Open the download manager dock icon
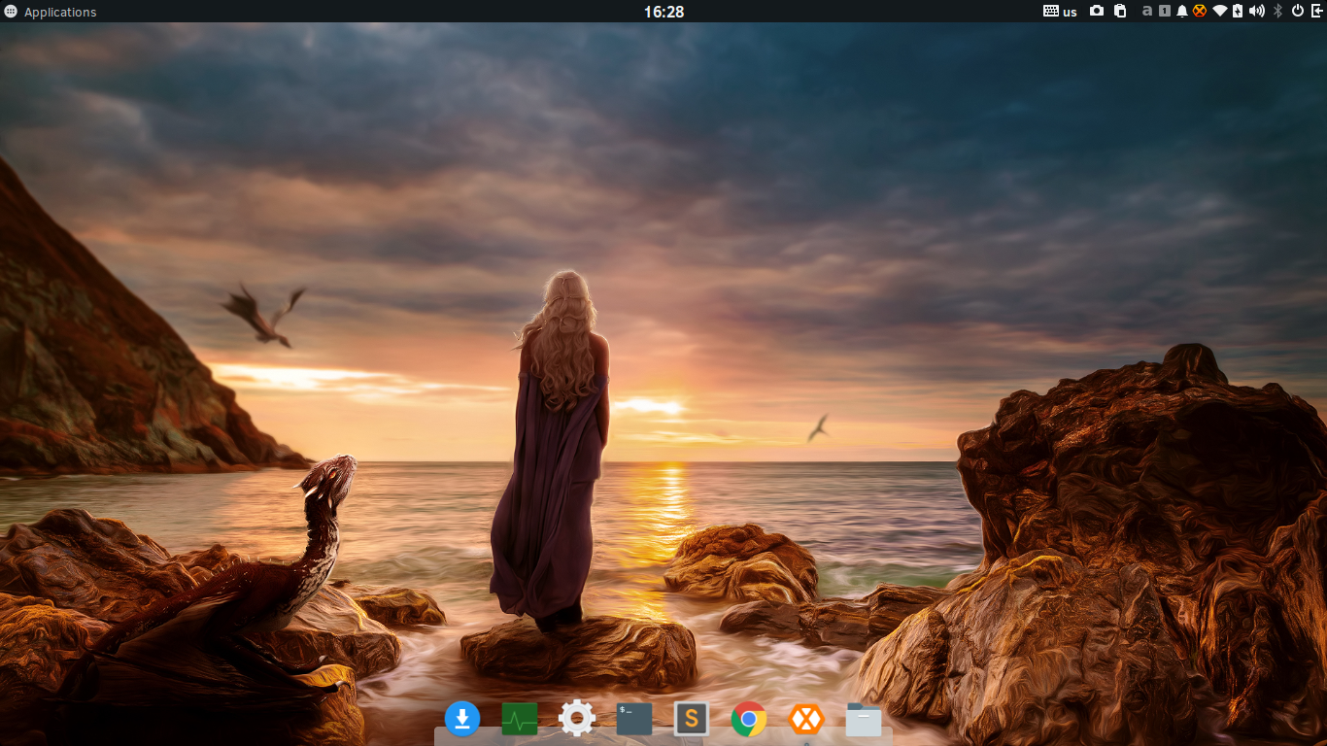The width and height of the screenshot is (1327, 746). 462,719
